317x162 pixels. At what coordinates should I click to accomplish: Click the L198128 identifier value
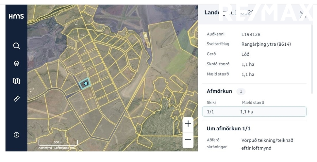(x=251, y=34)
